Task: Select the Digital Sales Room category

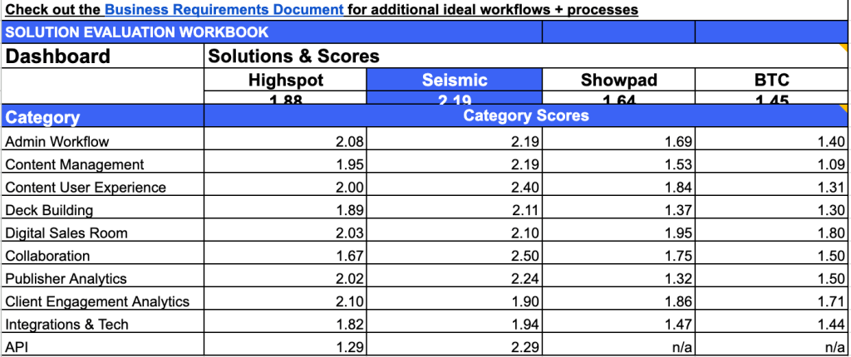Action: [x=66, y=233]
